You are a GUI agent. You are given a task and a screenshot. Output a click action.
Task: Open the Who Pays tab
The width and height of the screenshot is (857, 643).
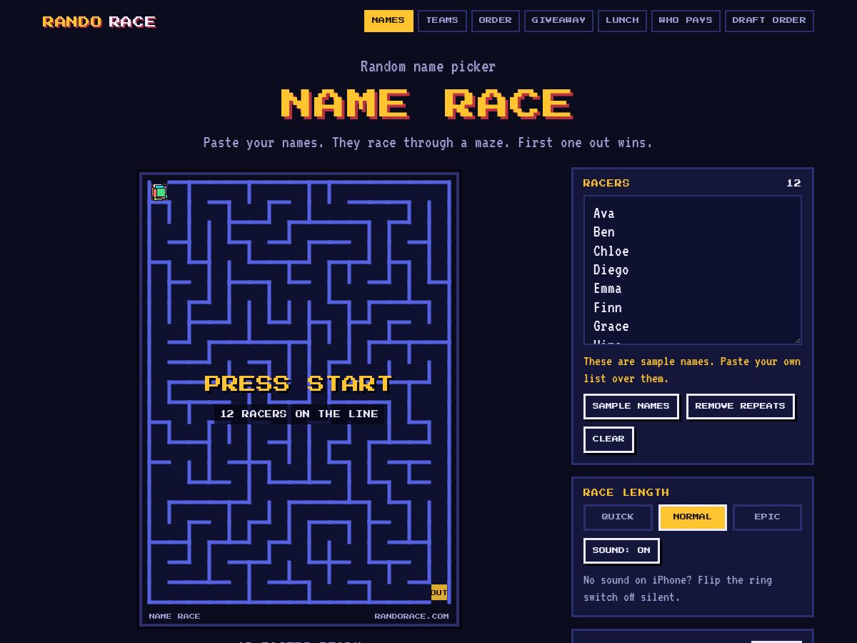(686, 21)
